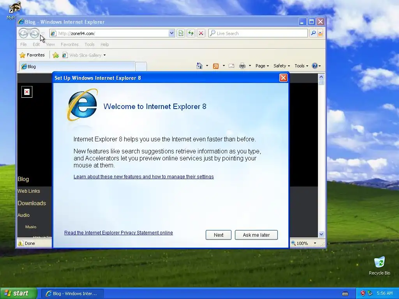Click the status bar warning icon

(21, 243)
